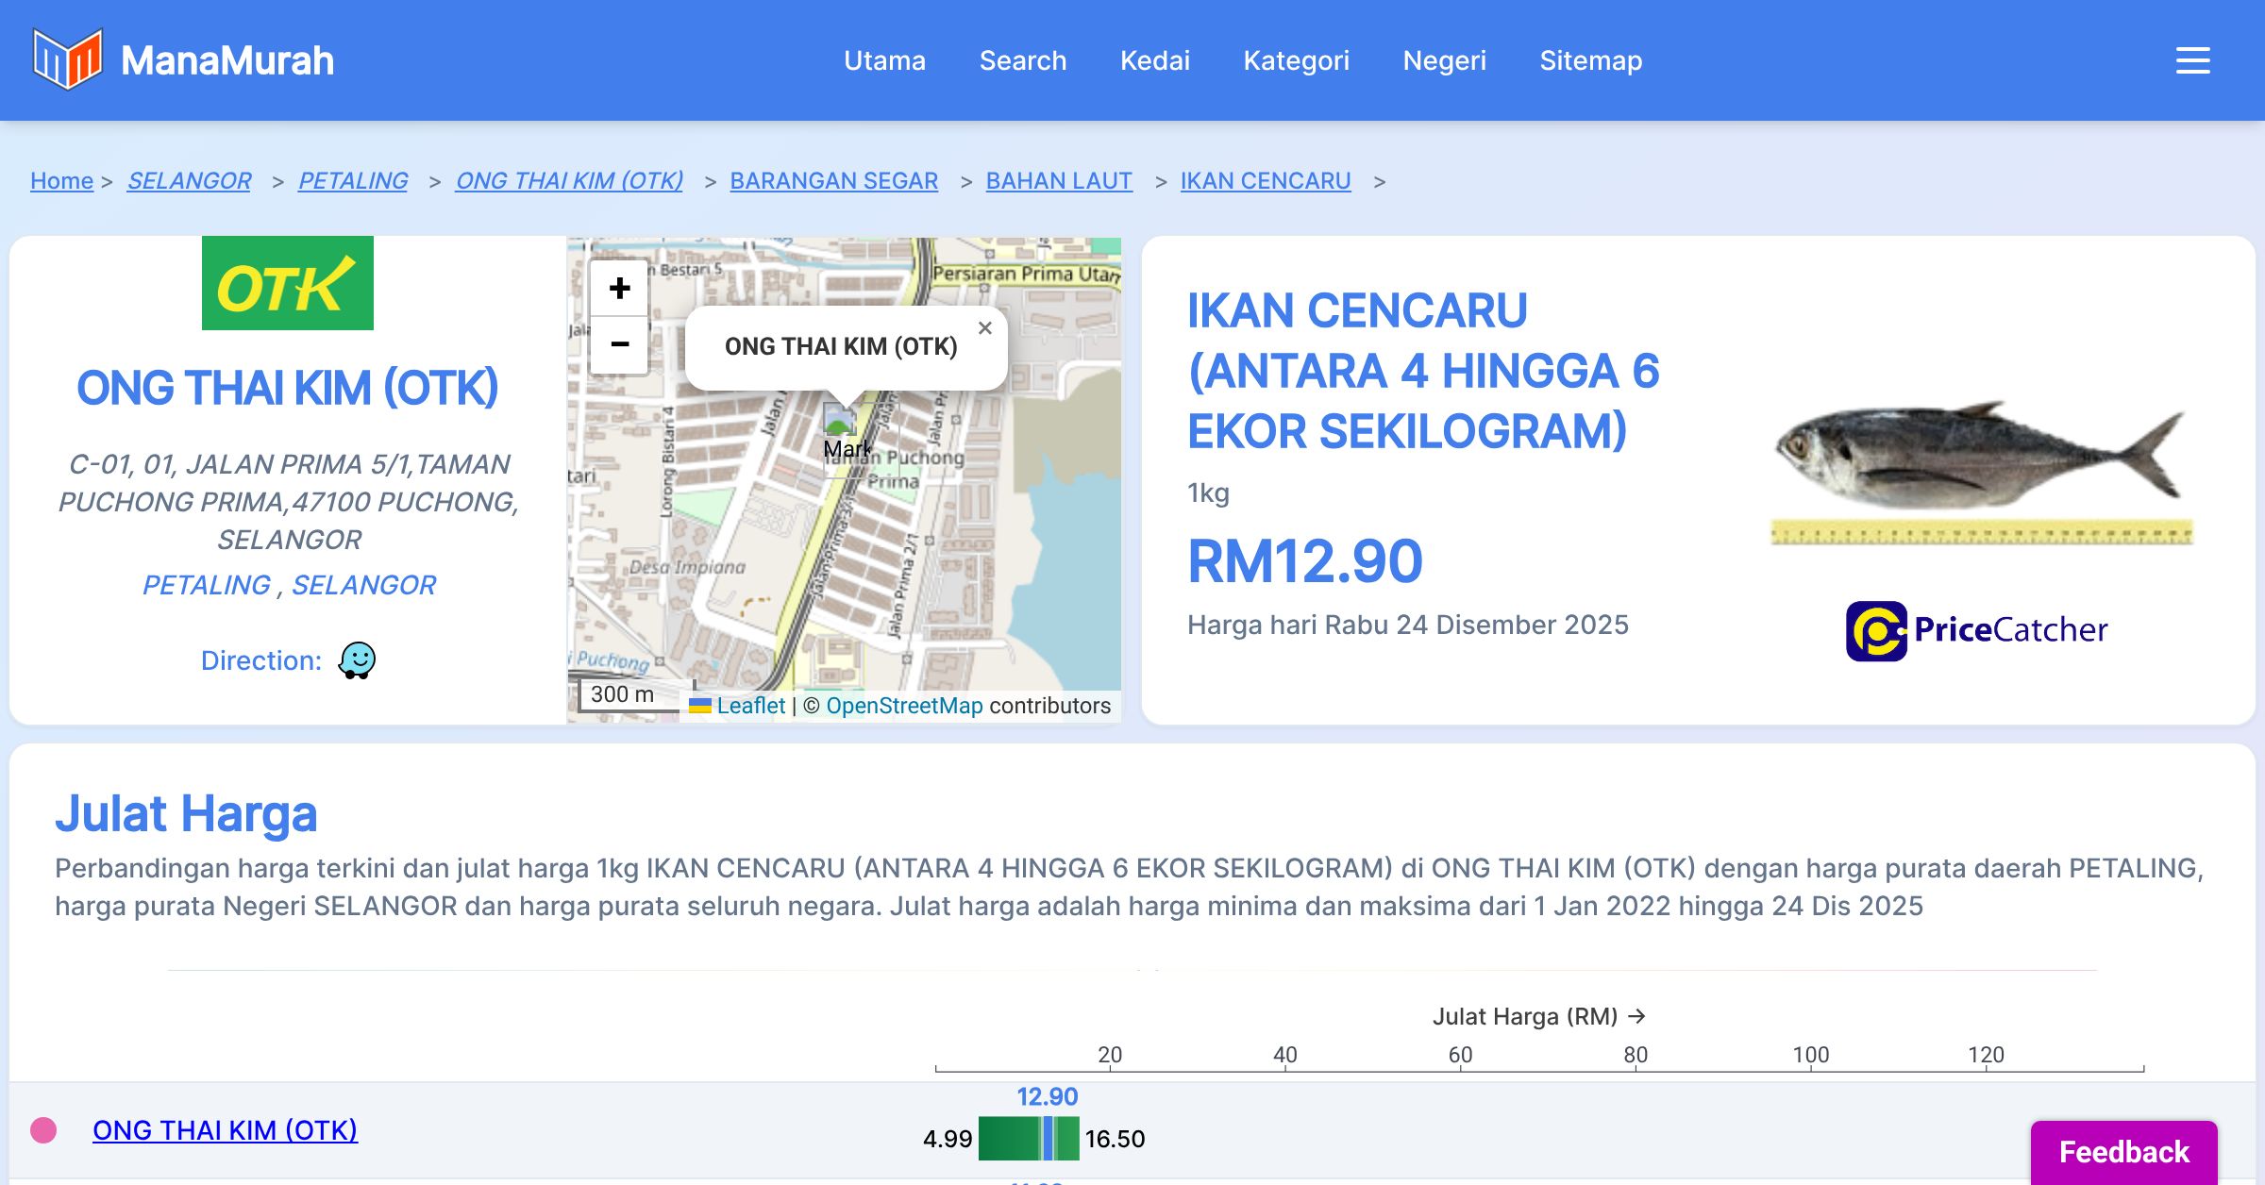Follow the BAHAN LAUT breadcrumb link
The width and height of the screenshot is (2265, 1185).
click(1059, 180)
